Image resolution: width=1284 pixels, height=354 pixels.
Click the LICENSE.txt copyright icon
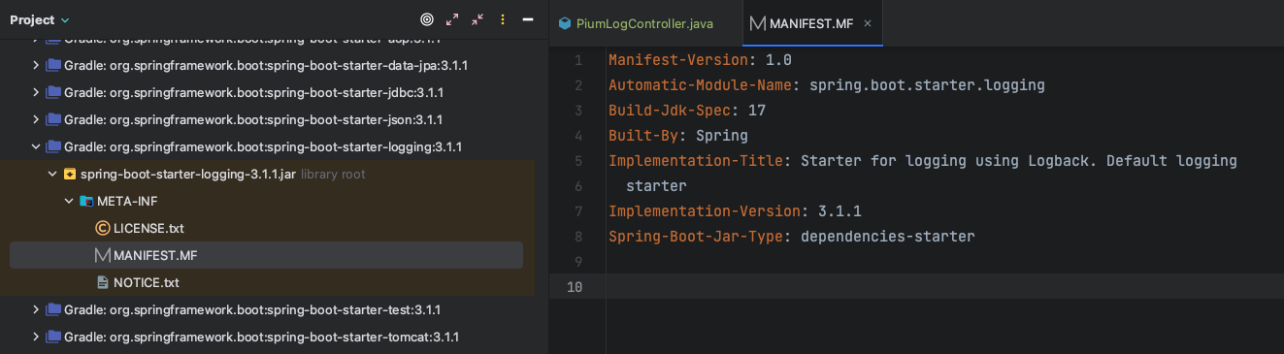pyautogui.click(x=103, y=229)
